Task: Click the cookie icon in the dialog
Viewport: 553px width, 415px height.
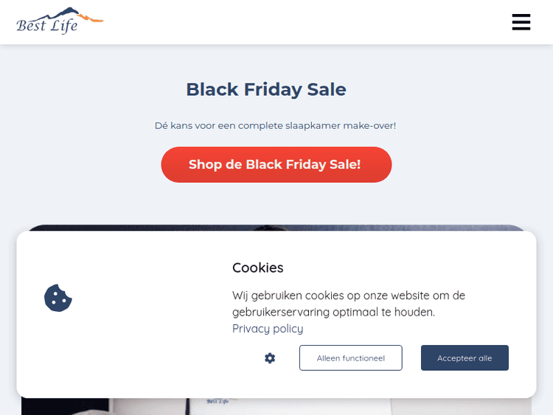Action: tap(58, 298)
